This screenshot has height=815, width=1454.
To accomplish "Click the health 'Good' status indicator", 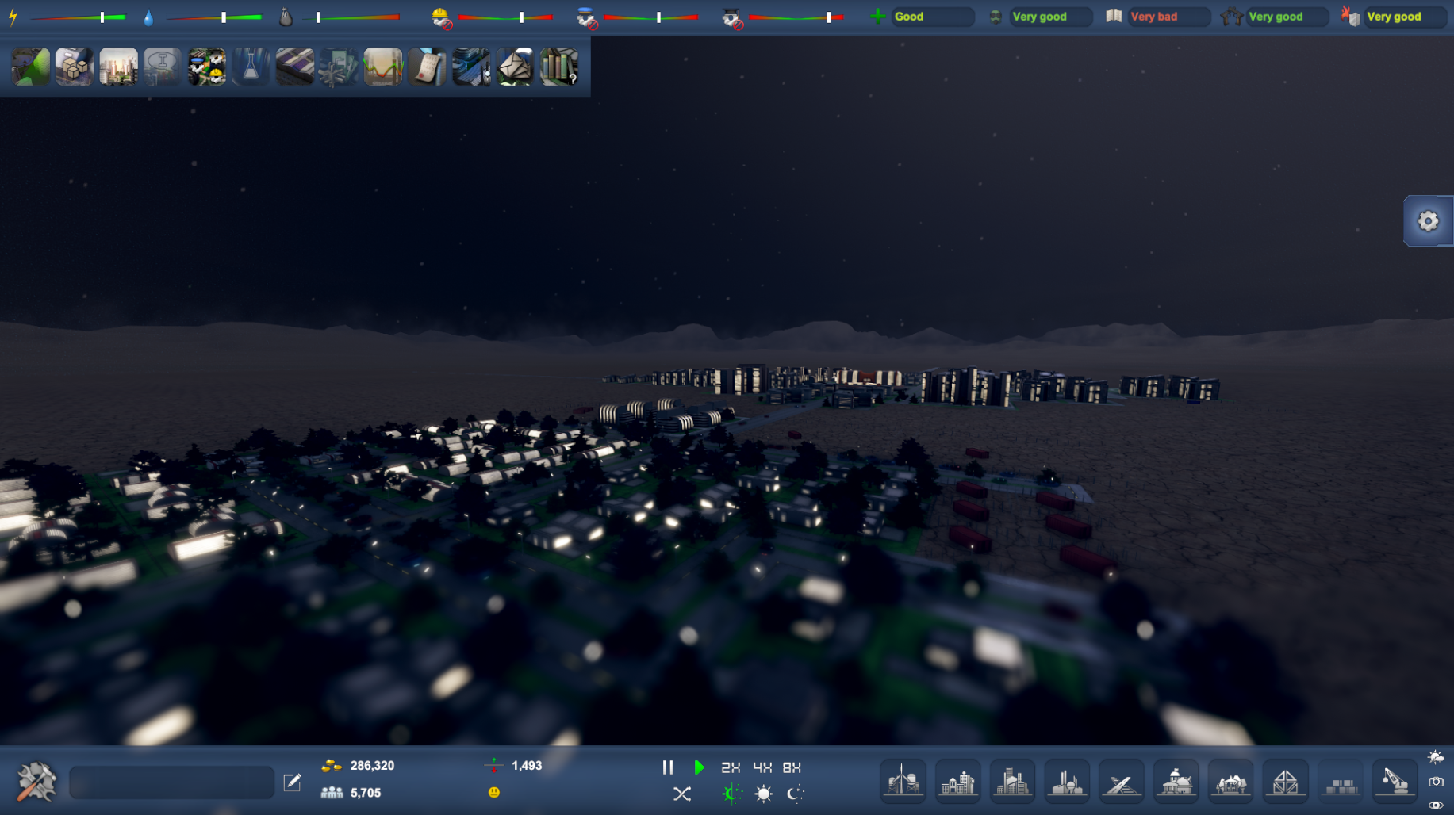I will click(932, 17).
